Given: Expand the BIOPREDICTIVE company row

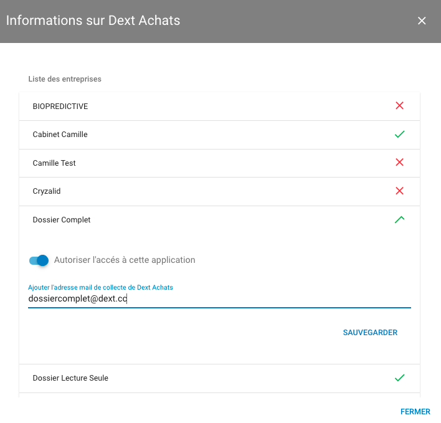Looking at the screenshot, I should [x=219, y=107].
